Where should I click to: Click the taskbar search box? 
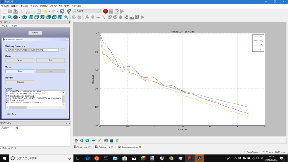[41, 158]
